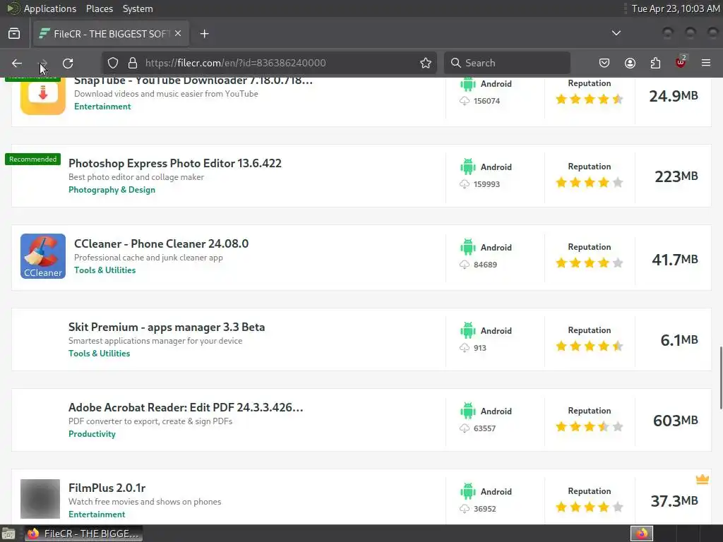The width and height of the screenshot is (723, 542).
Task: Go back to the previous page
Action: coord(17,63)
